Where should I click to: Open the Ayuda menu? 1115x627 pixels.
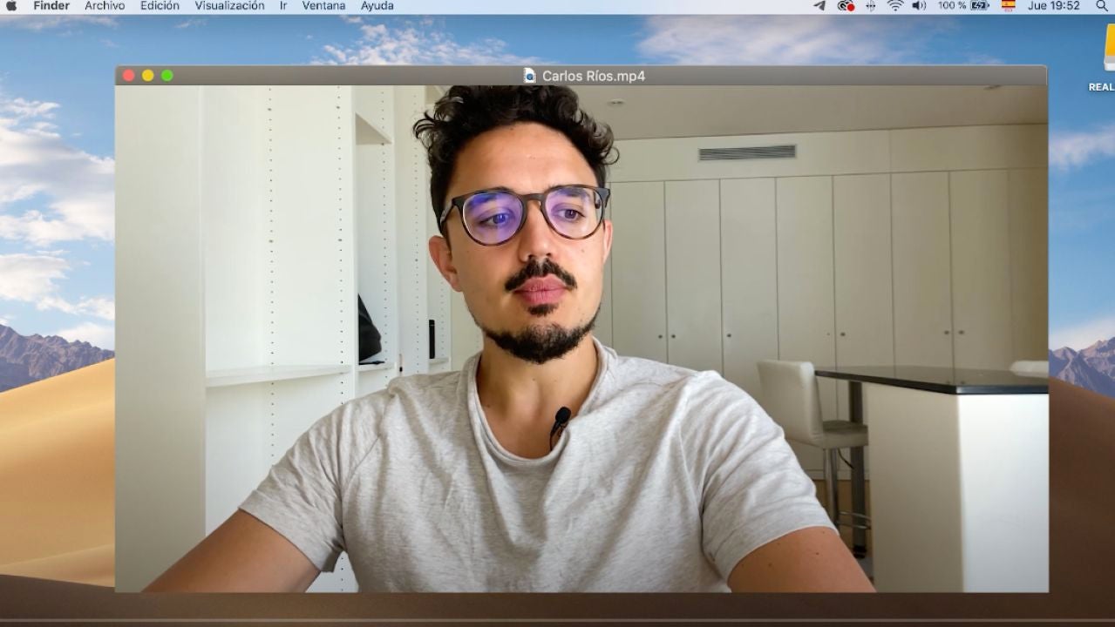pyautogui.click(x=377, y=6)
